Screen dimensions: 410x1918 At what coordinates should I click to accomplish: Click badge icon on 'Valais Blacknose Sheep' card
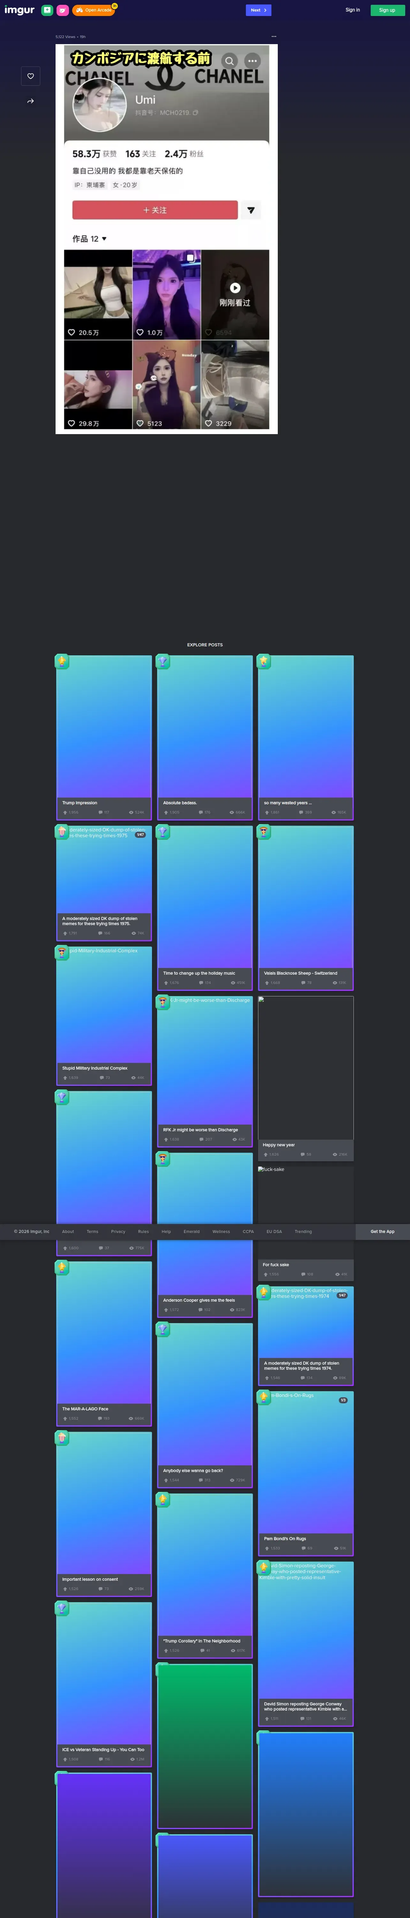coord(263,832)
